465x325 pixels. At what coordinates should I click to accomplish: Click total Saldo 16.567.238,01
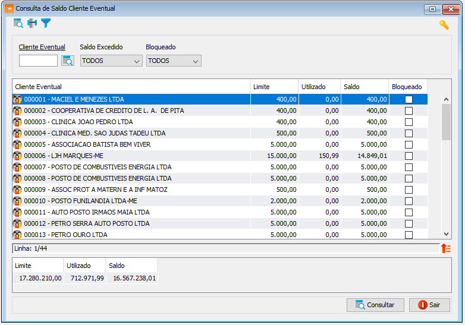(x=134, y=278)
